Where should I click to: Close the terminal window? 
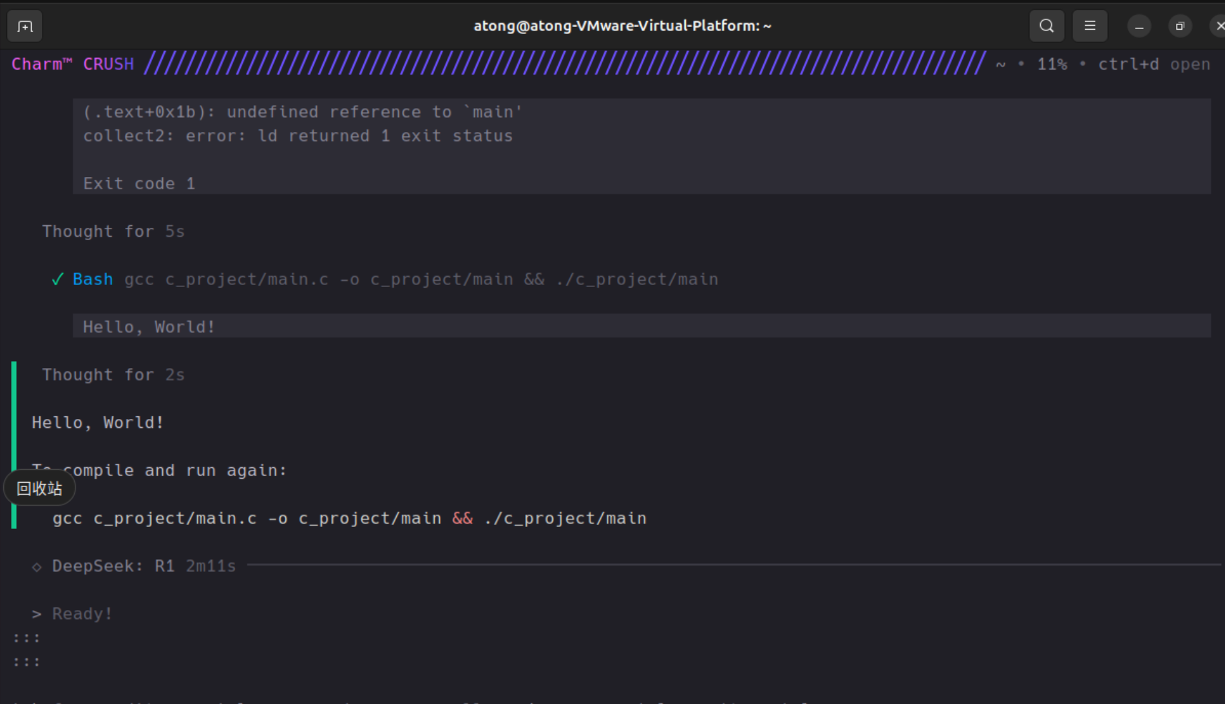tap(1219, 26)
